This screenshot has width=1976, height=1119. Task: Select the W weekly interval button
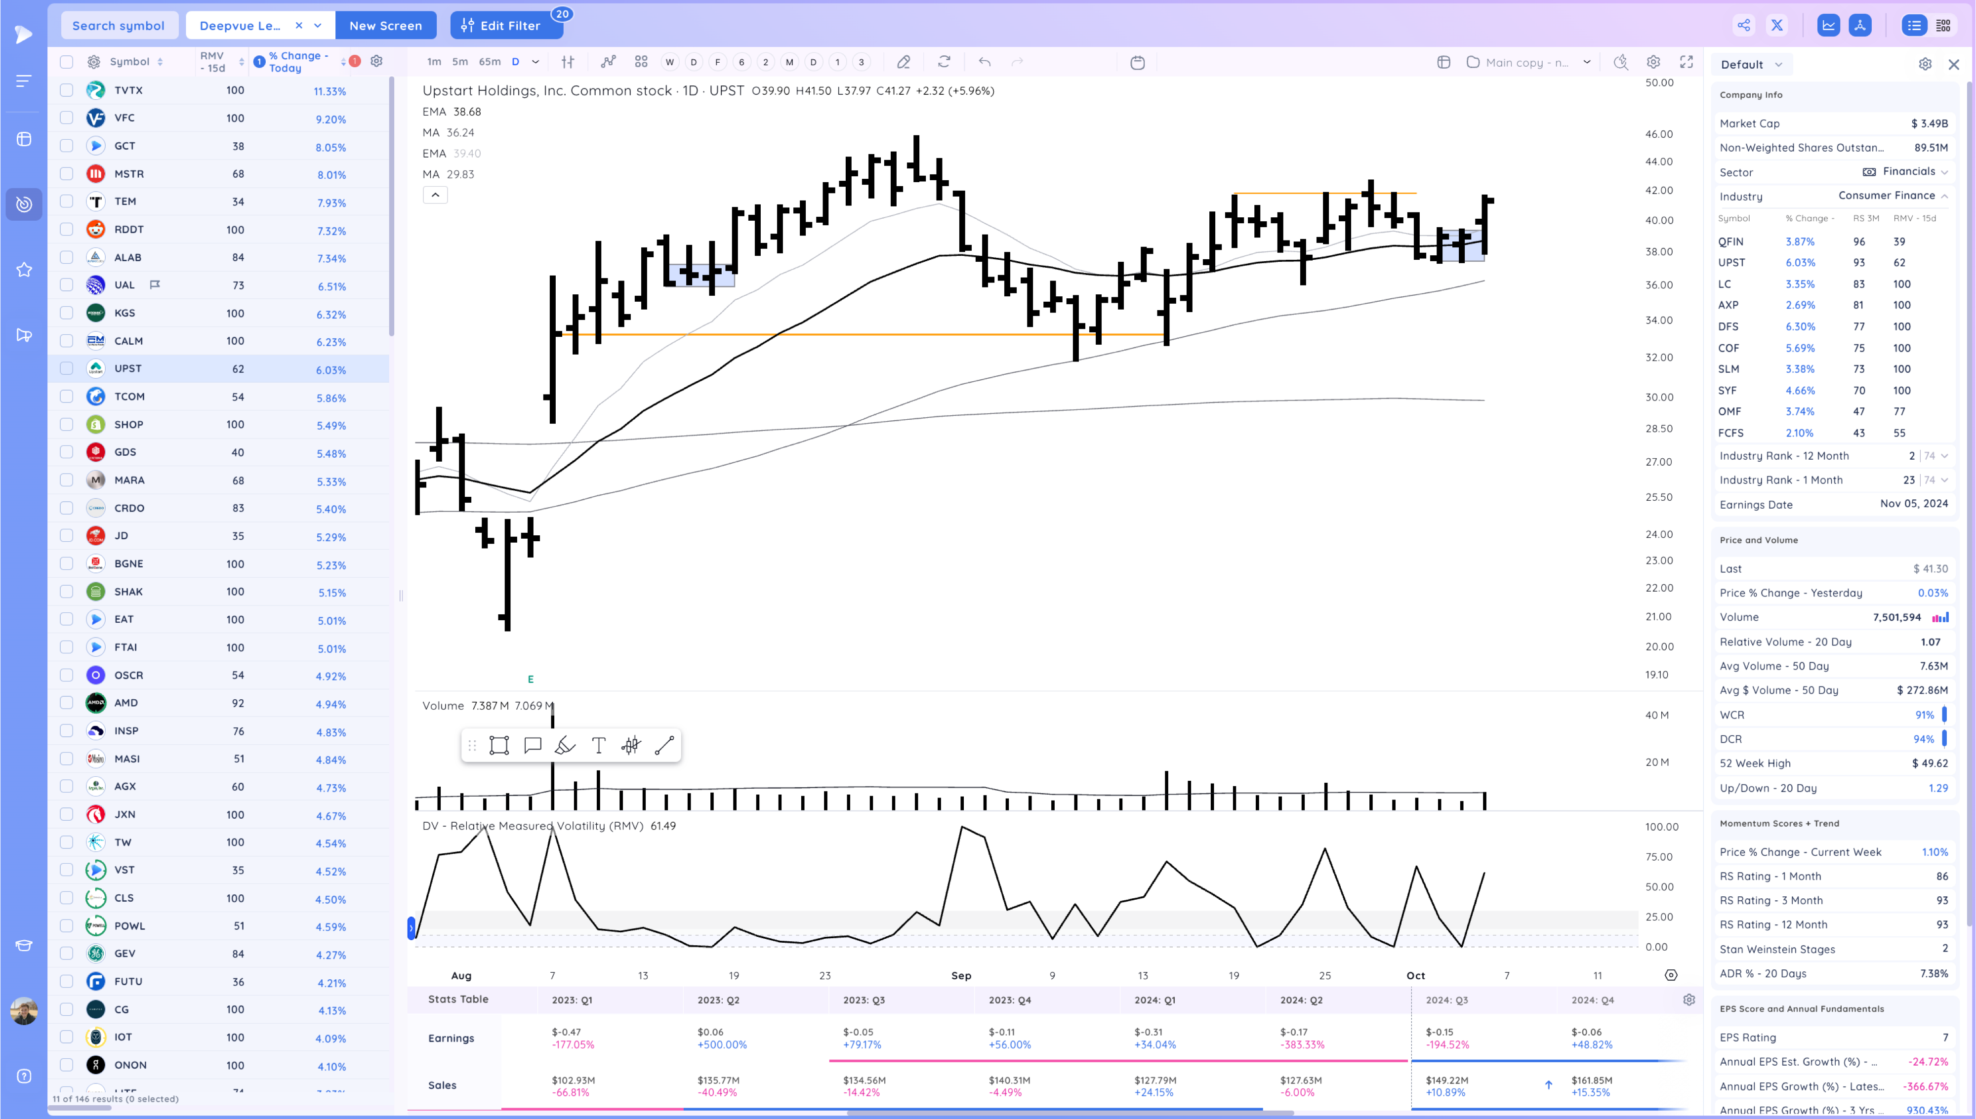coord(669,62)
